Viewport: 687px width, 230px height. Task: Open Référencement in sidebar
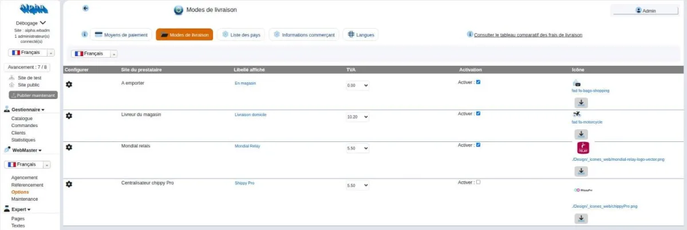(27, 185)
